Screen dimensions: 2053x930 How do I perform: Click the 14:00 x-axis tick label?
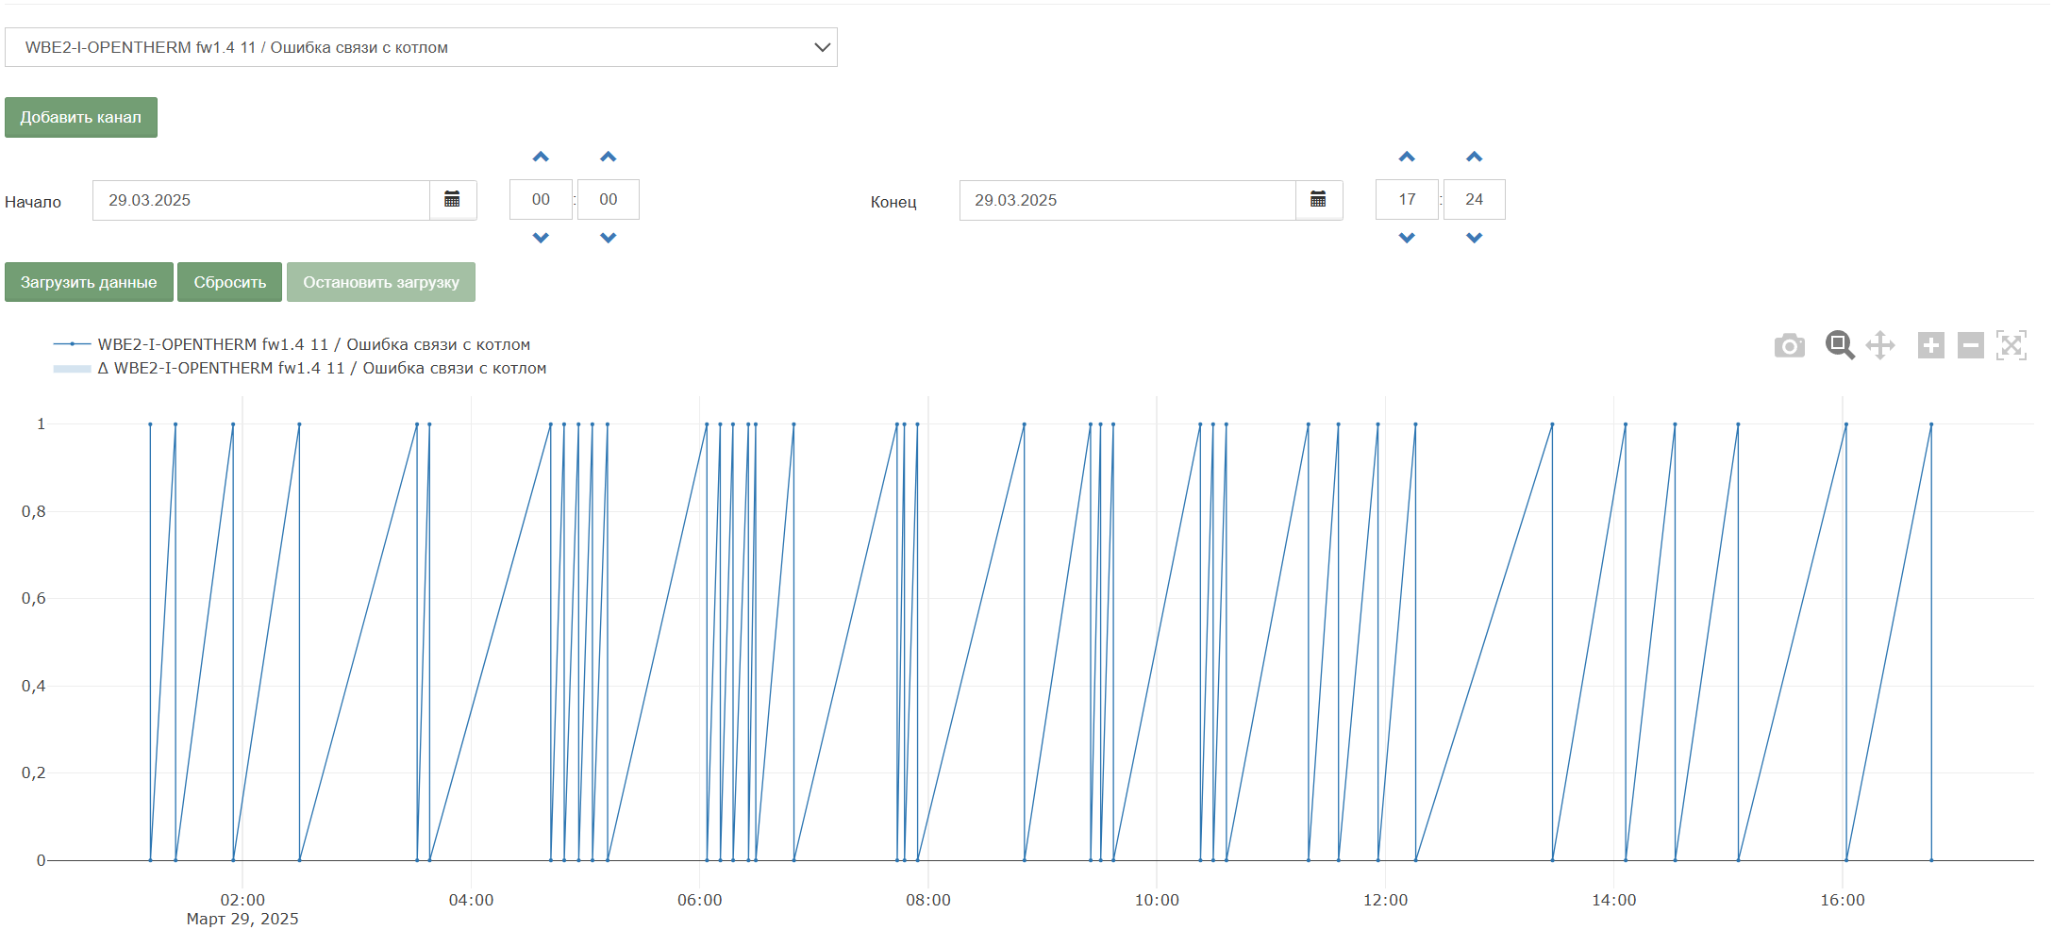1614,900
